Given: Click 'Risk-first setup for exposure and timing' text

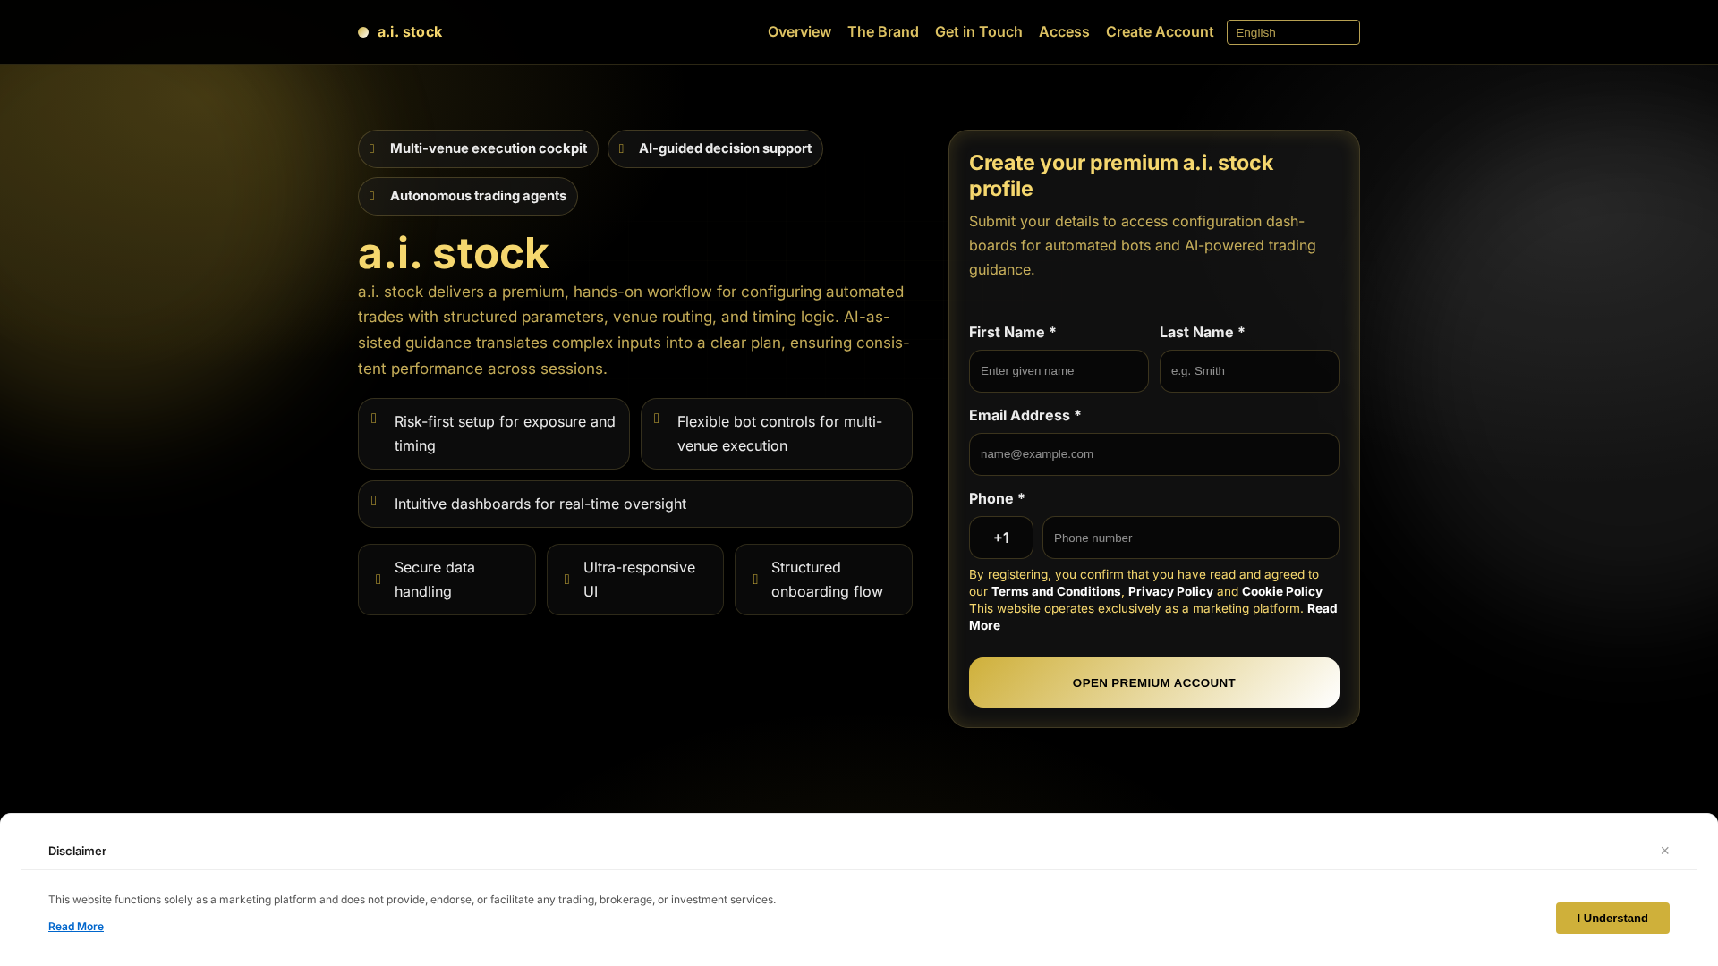Looking at the screenshot, I should (505, 434).
